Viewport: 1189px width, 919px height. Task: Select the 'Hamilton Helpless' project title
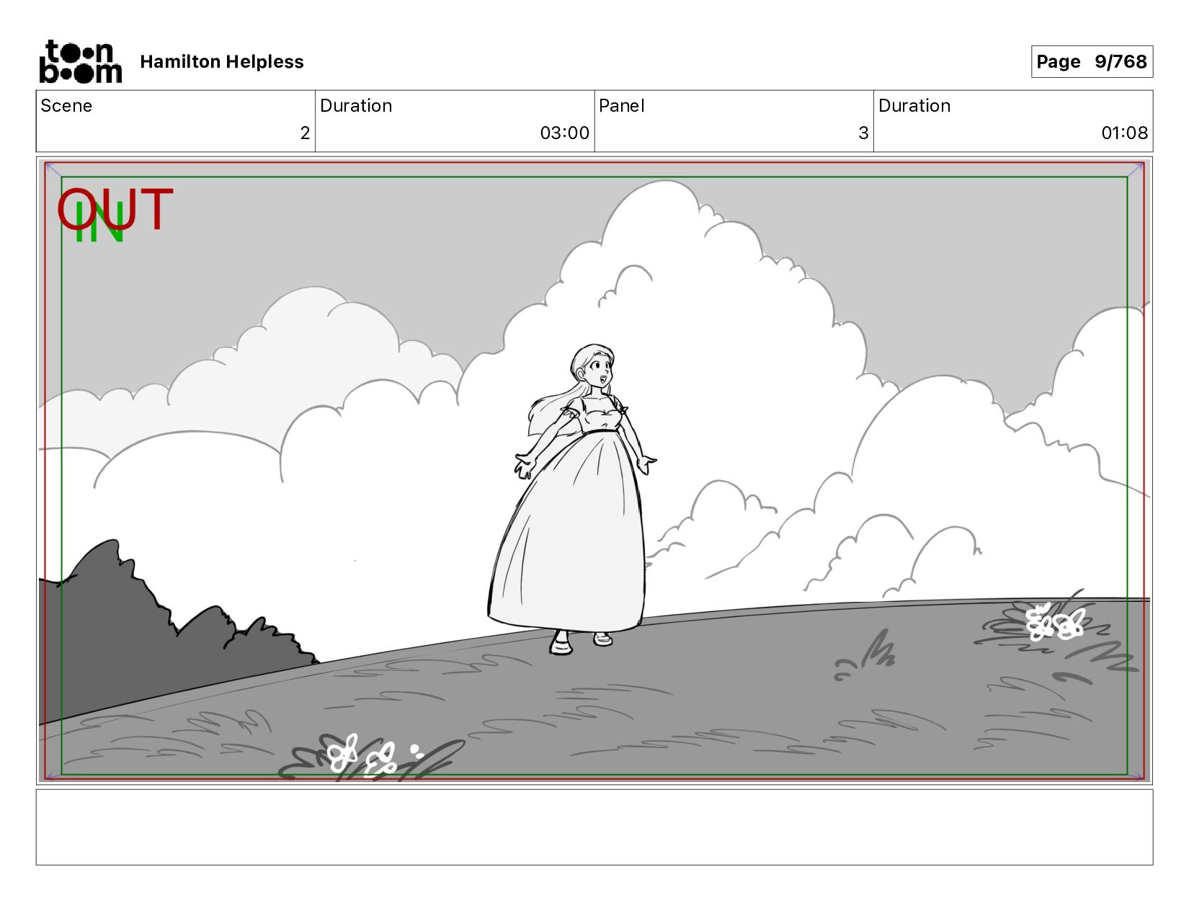(x=222, y=62)
